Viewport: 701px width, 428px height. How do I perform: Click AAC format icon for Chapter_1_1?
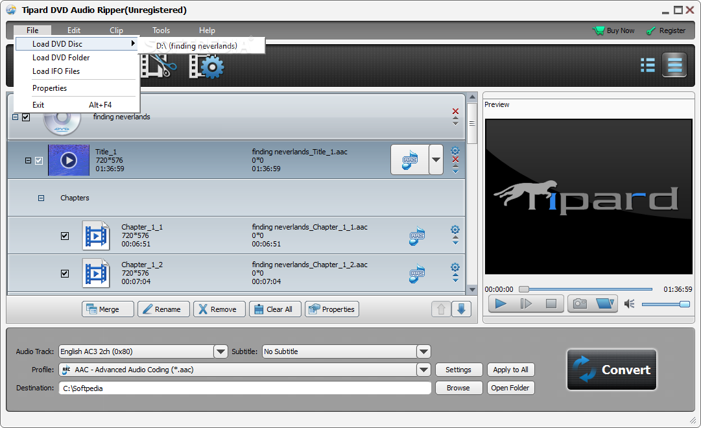point(417,235)
